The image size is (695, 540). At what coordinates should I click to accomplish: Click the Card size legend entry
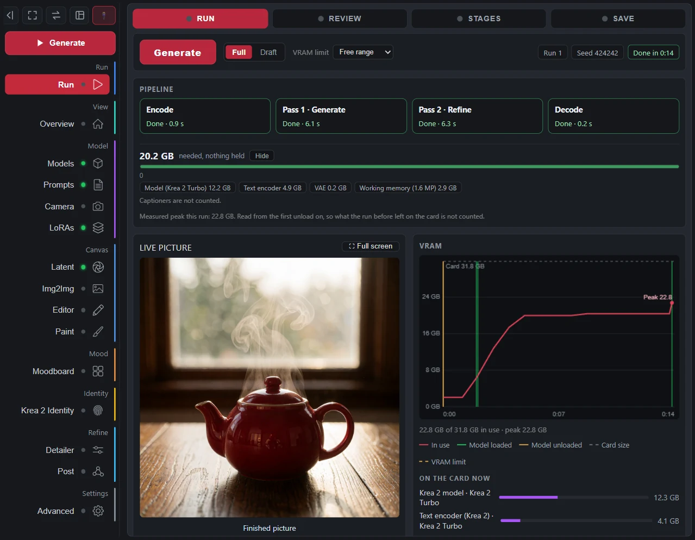click(609, 445)
